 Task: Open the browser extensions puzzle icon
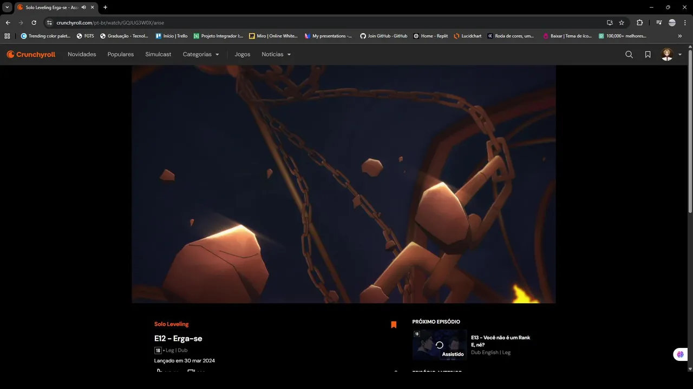[640, 23]
